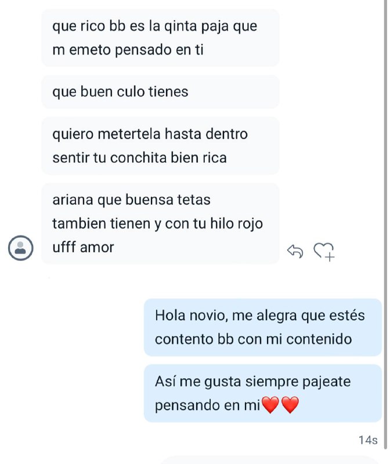Add a heart reaction to the message

click(324, 251)
